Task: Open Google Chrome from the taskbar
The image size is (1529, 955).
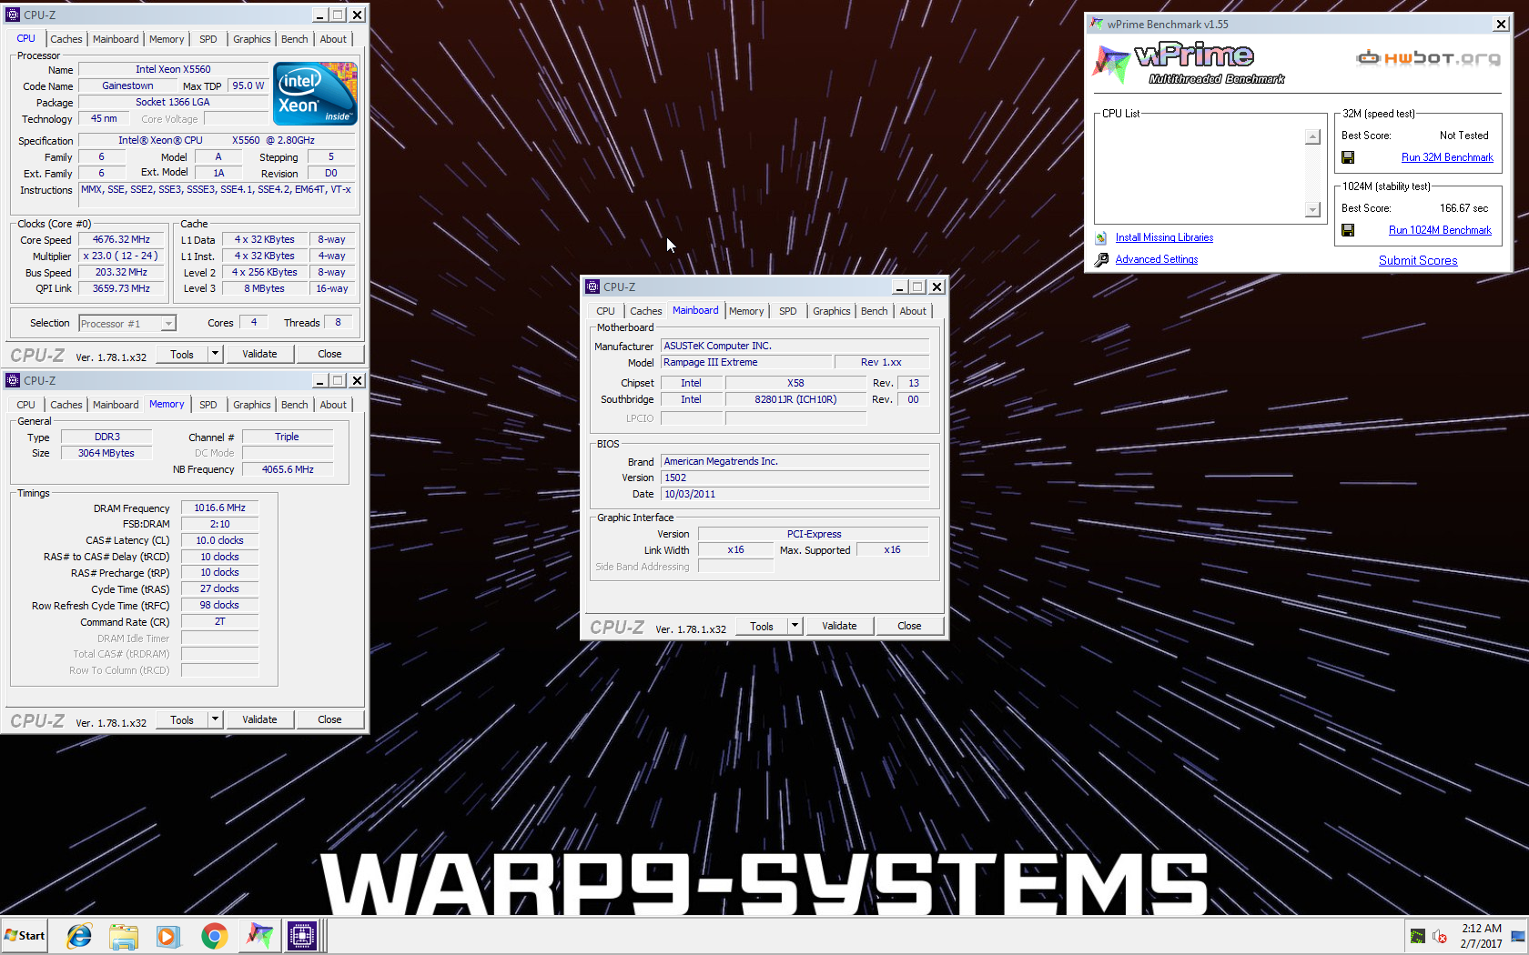Action: pyautogui.click(x=215, y=935)
